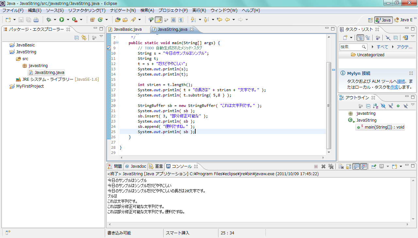Click the editor vertical scrollbar
Image resolution: width=418 pixels, height=238 pixels.
[329, 105]
